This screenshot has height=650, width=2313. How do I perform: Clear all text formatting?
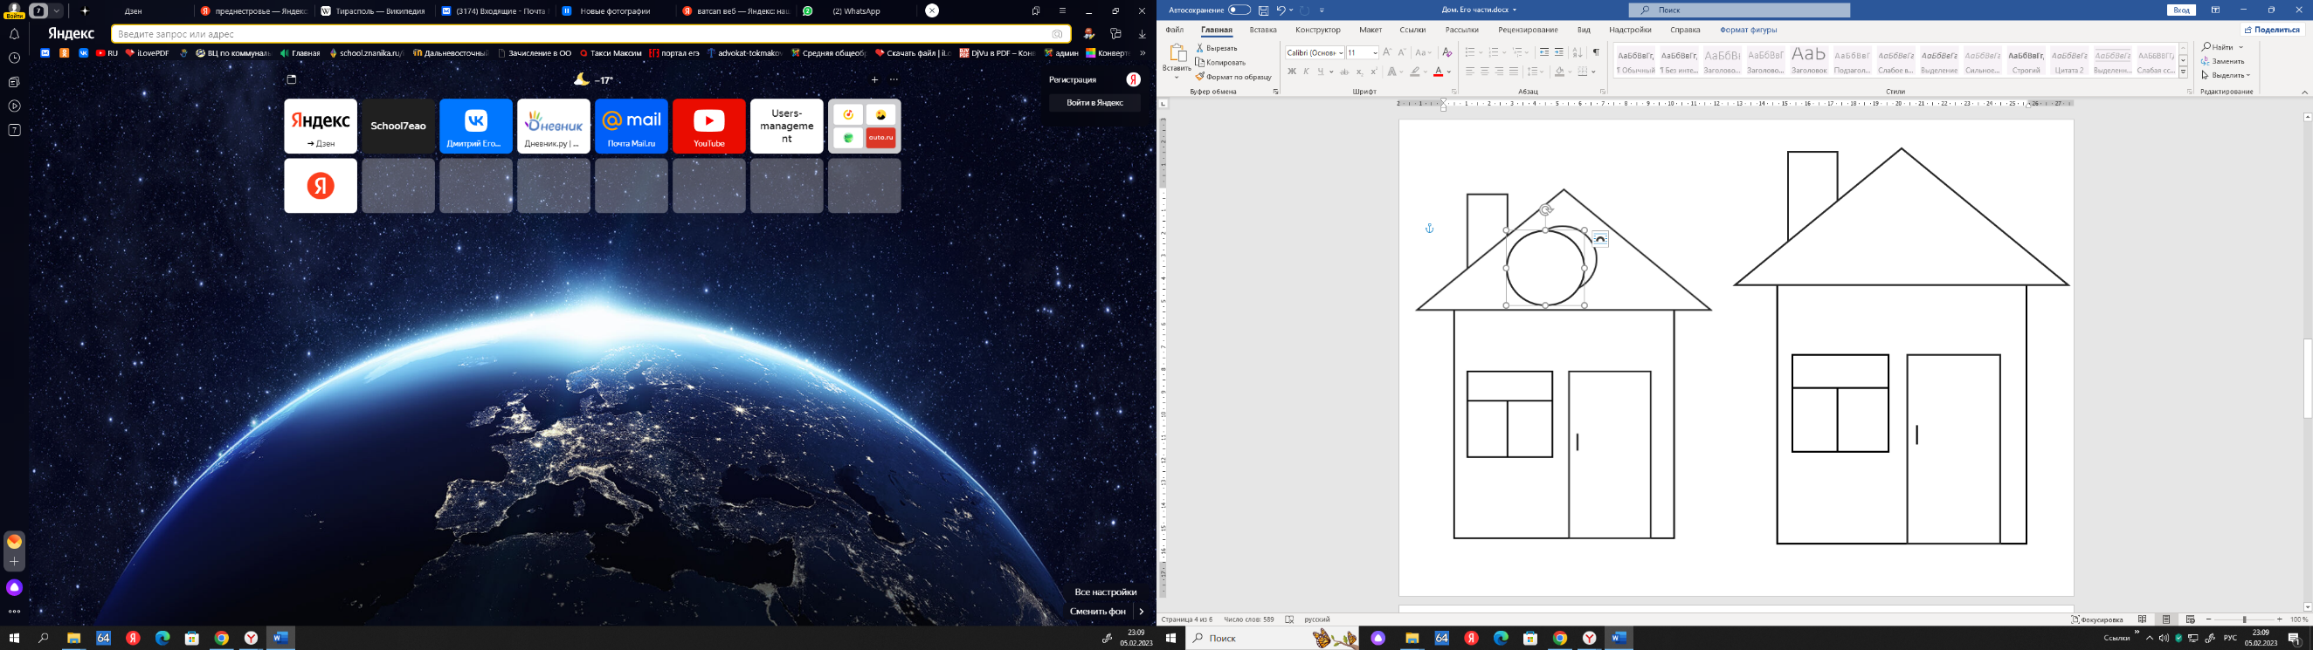(x=1446, y=53)
